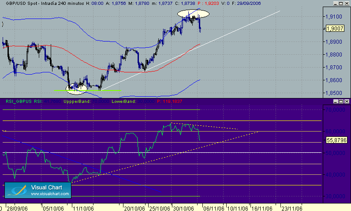Viewport: 351px width, 211px height.
Task: Close the GBP/USD price chart pane
Action: [346, 4]
